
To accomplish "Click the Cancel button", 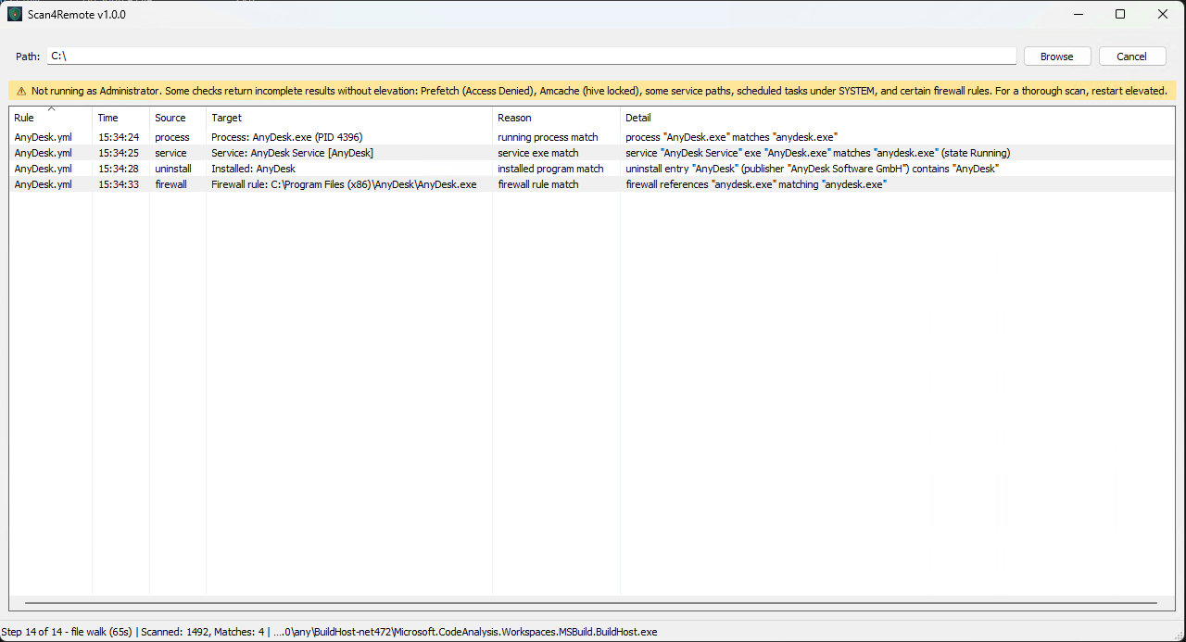I will 1132,57.
